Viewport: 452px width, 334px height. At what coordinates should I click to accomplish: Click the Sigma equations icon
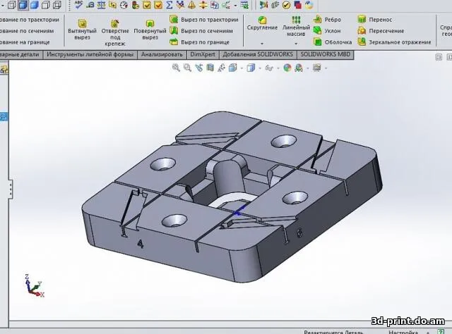tap(169, 5)
